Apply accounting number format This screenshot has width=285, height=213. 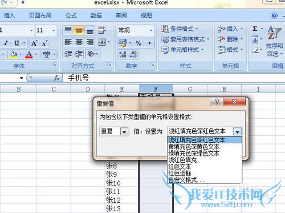coord(123,43)
